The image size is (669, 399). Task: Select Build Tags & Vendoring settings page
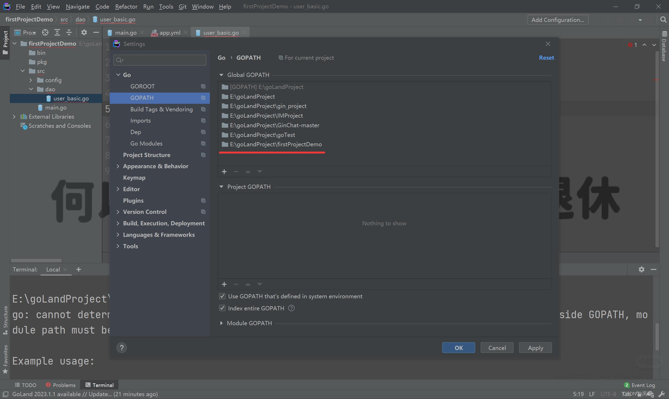162,109
